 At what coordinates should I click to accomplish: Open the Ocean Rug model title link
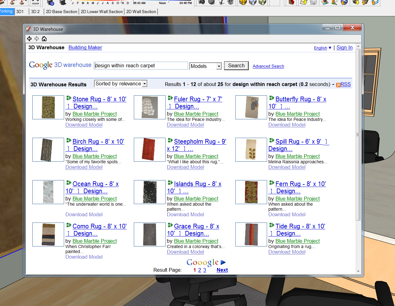(x=92, y=188)
